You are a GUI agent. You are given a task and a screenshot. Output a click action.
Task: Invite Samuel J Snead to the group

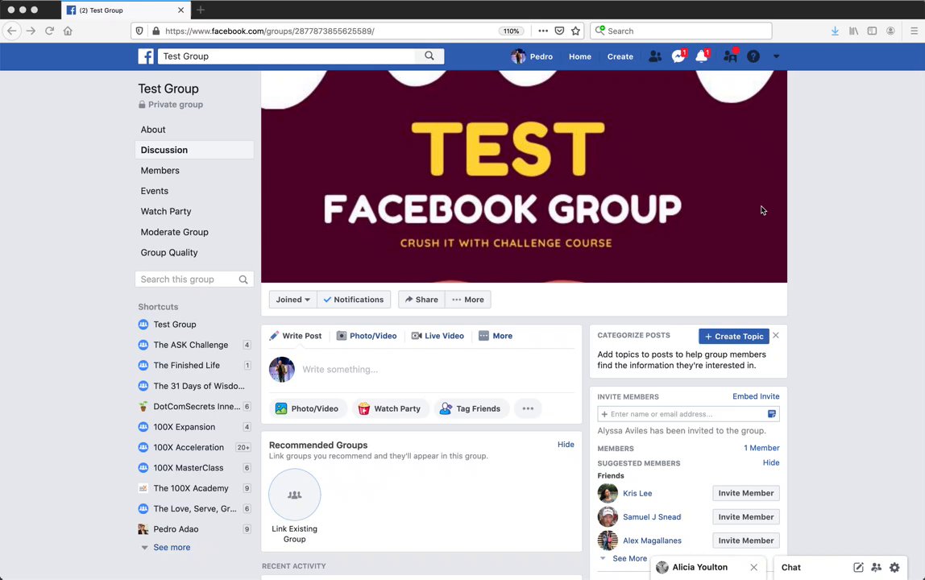click(x=745, y=517)
